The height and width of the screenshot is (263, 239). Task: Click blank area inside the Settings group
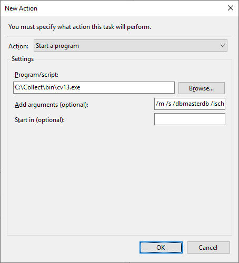119,180
